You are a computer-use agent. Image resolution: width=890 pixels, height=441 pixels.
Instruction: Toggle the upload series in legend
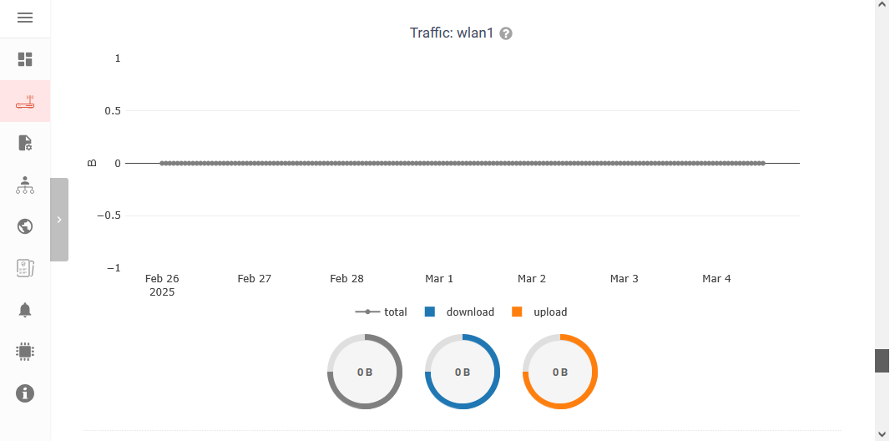coord(540,312)
